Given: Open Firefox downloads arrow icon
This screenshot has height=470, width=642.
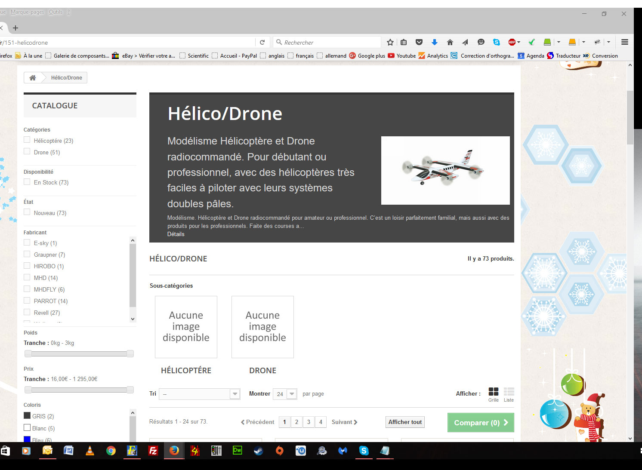Looking at the screenshot, I should click(x=435, y=42).
